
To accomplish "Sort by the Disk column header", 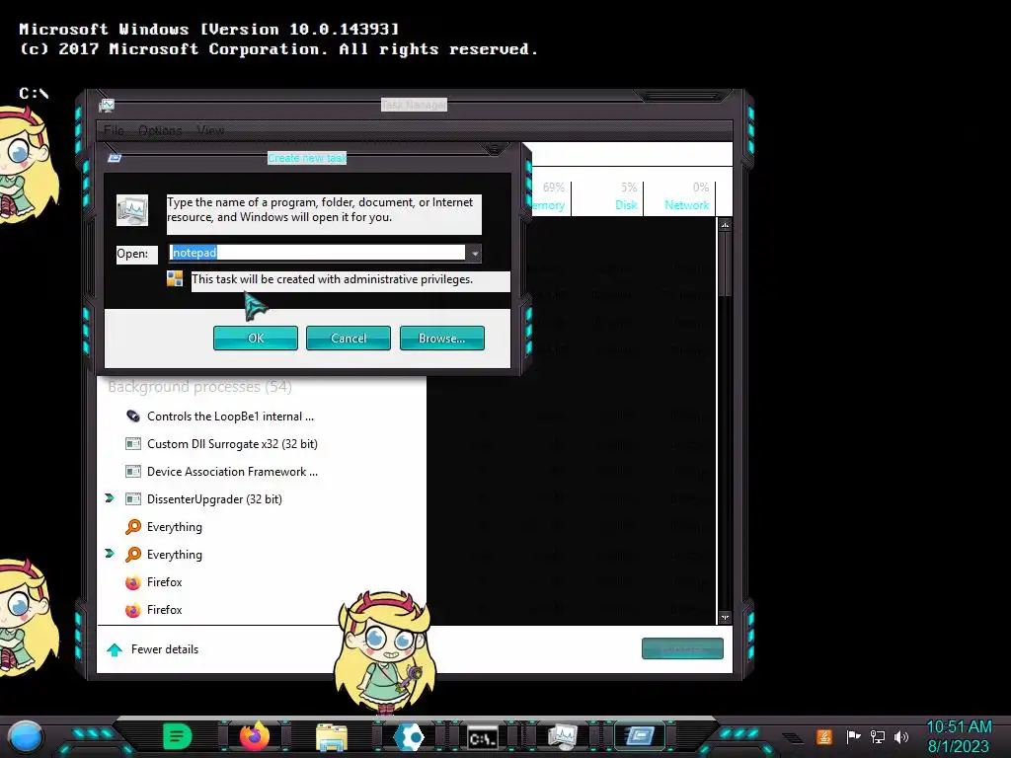I will (x=607, y=196).
